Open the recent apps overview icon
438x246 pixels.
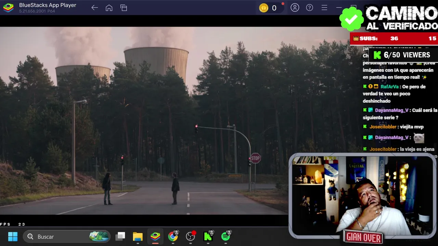pyautogui.click(x=124, y=8)
